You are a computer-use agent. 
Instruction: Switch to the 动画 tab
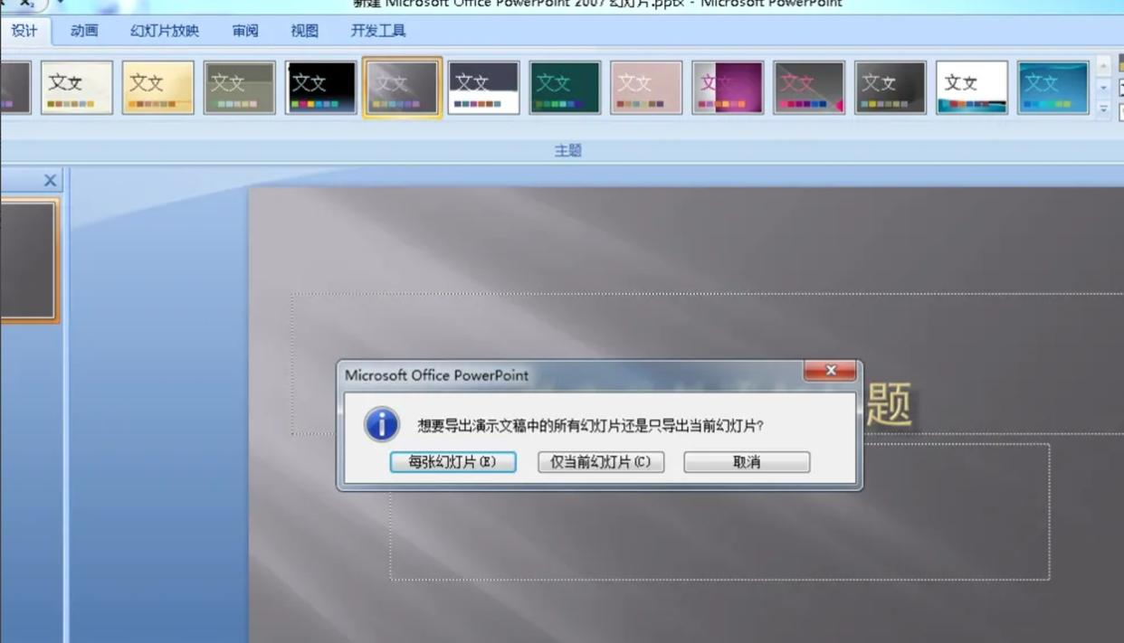point(84,31)
